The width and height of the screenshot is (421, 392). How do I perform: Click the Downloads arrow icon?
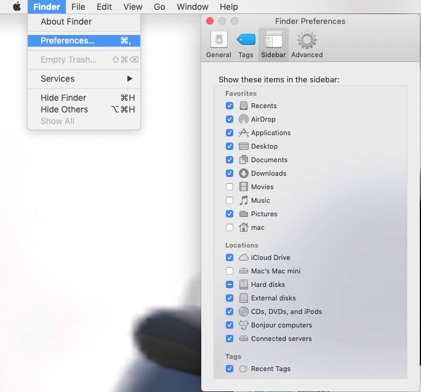tap(244, 173)
